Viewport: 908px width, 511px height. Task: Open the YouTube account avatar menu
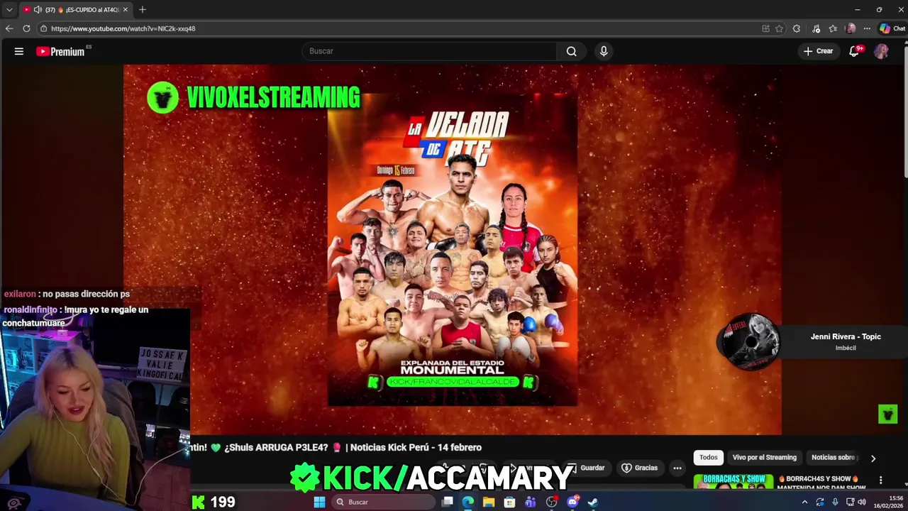tap(881, 51)
